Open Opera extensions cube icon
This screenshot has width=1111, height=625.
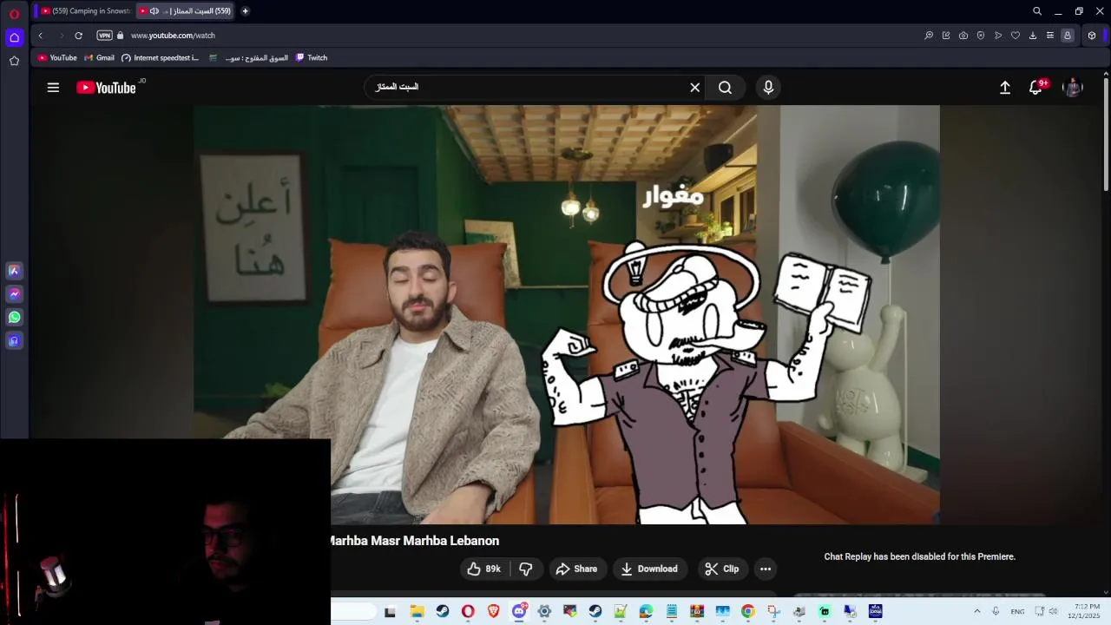tap(1092, 36)
